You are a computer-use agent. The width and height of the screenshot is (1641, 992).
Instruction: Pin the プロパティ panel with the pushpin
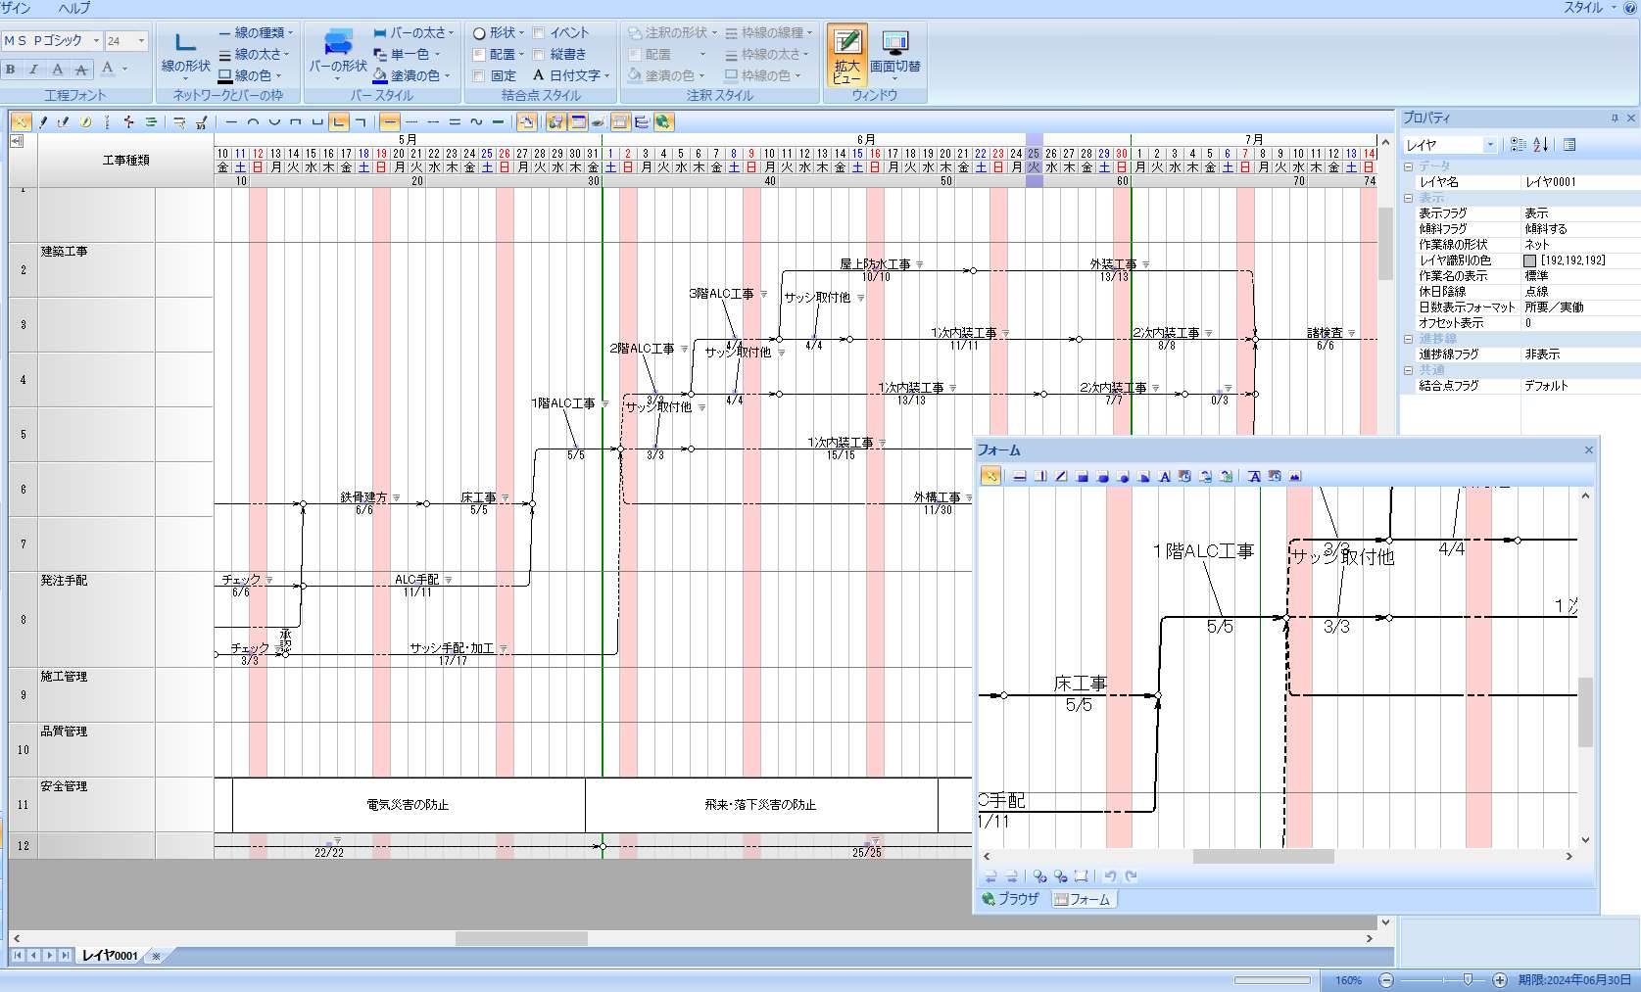[1615, 118]
